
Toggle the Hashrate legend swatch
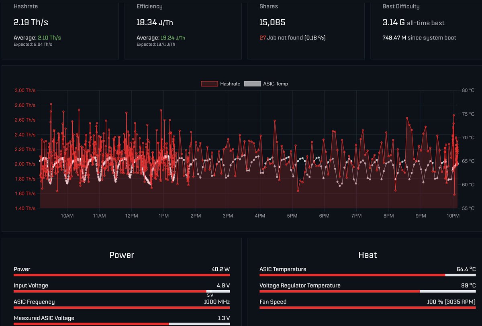(209, 84)
